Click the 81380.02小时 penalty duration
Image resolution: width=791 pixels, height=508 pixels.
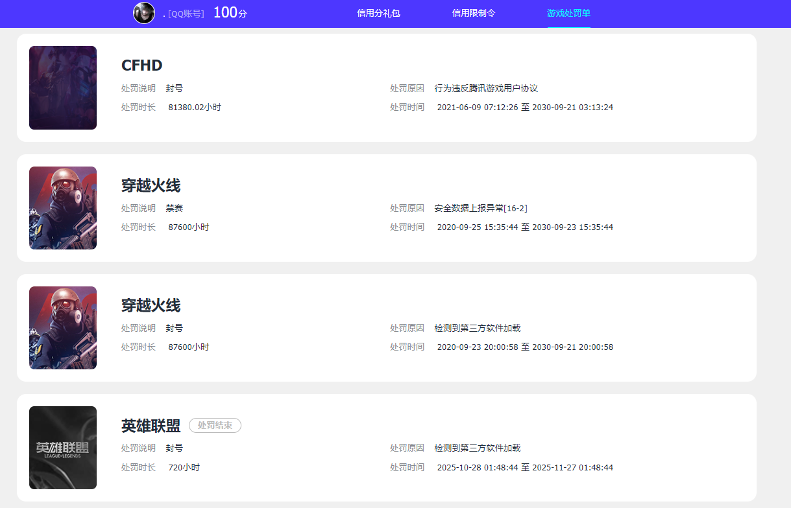[x=195, y=107]
